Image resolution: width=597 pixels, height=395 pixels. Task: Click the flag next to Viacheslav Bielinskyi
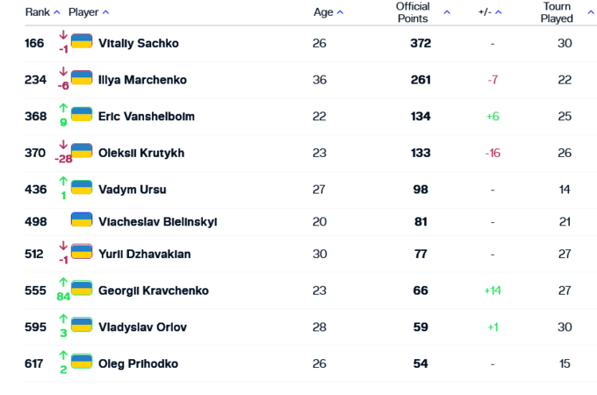(x=82, y=219)
